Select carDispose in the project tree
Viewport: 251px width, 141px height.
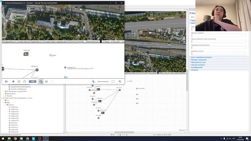(14, 107)
